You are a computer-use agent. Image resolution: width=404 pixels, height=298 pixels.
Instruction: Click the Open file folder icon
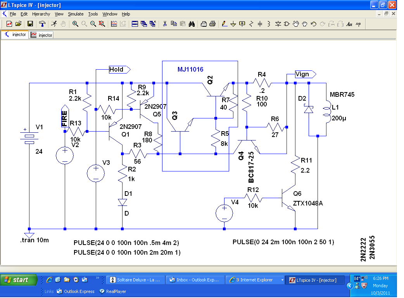18,24
